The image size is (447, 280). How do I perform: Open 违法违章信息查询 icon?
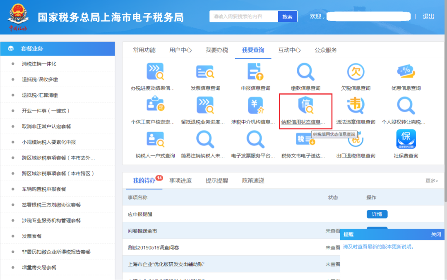pyautogui.click(x=356, y=105)
